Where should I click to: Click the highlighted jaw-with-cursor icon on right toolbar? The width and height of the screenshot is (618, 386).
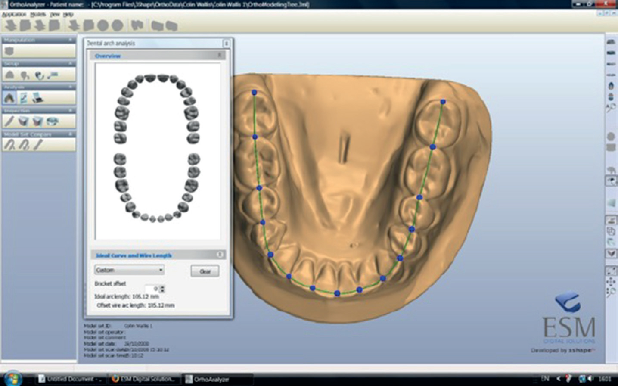tap(611, 181)
